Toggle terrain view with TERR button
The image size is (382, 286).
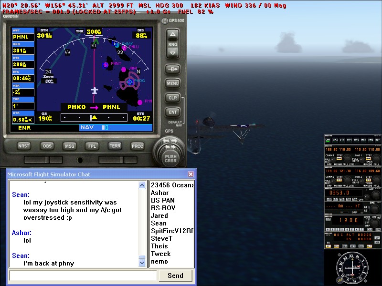click(x=115, y=146)
